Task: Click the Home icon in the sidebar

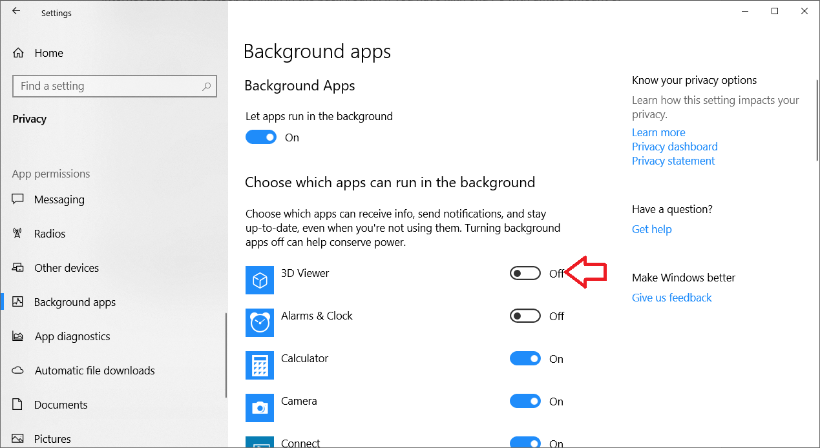Action: 18,52
